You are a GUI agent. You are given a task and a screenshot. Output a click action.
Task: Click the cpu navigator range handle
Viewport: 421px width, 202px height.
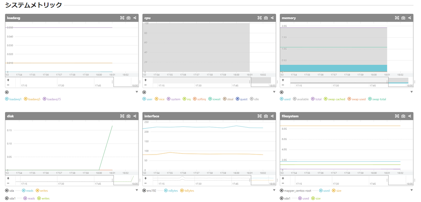pyautogui.click(x=250, y=82)
